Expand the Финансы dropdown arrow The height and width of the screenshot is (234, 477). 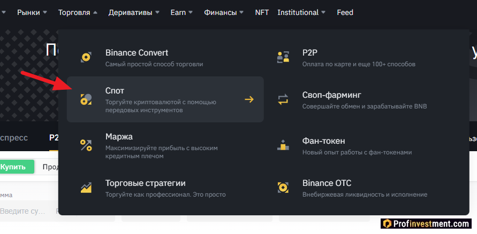tap(241, 12)
